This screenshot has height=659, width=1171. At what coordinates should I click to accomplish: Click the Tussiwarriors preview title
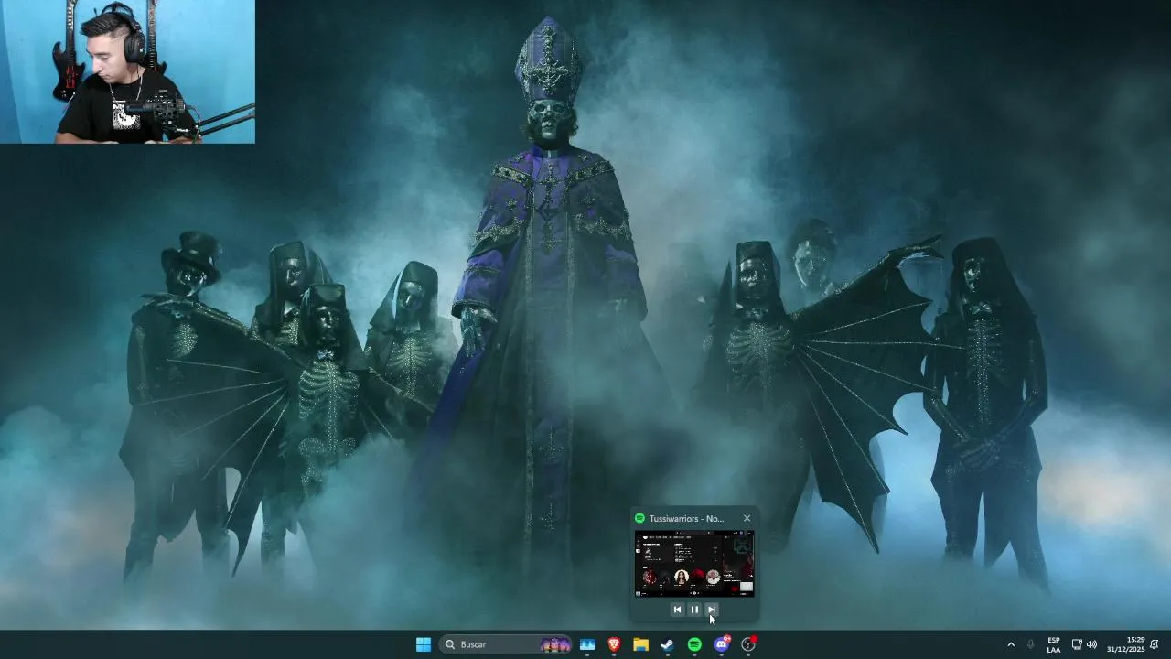click(686, 518)
